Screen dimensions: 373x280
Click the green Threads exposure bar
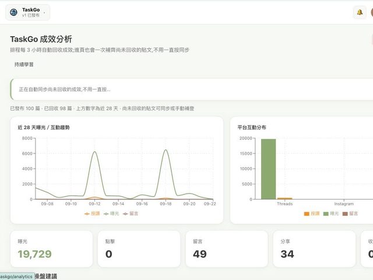click(268, 169)
